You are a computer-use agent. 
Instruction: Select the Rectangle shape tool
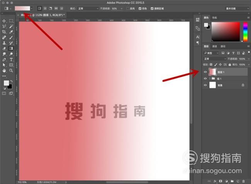coord(11,65)
